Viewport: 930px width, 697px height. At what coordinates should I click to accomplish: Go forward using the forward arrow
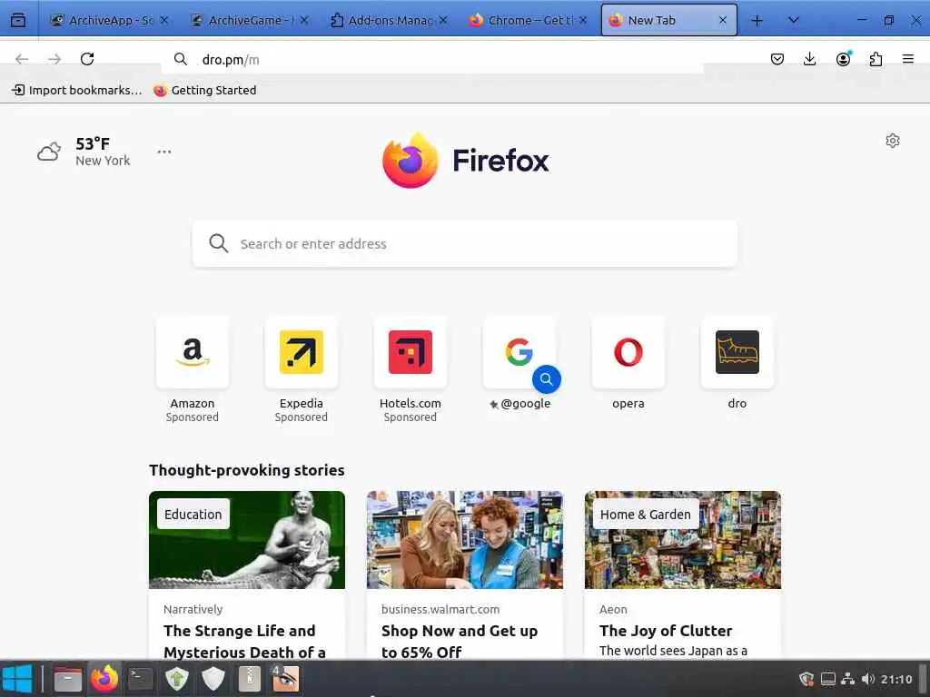[x=54, y=59]
